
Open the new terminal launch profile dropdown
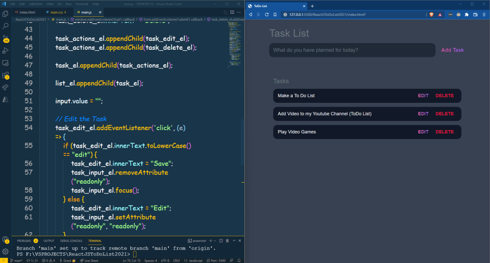click(x=215, y=241)
